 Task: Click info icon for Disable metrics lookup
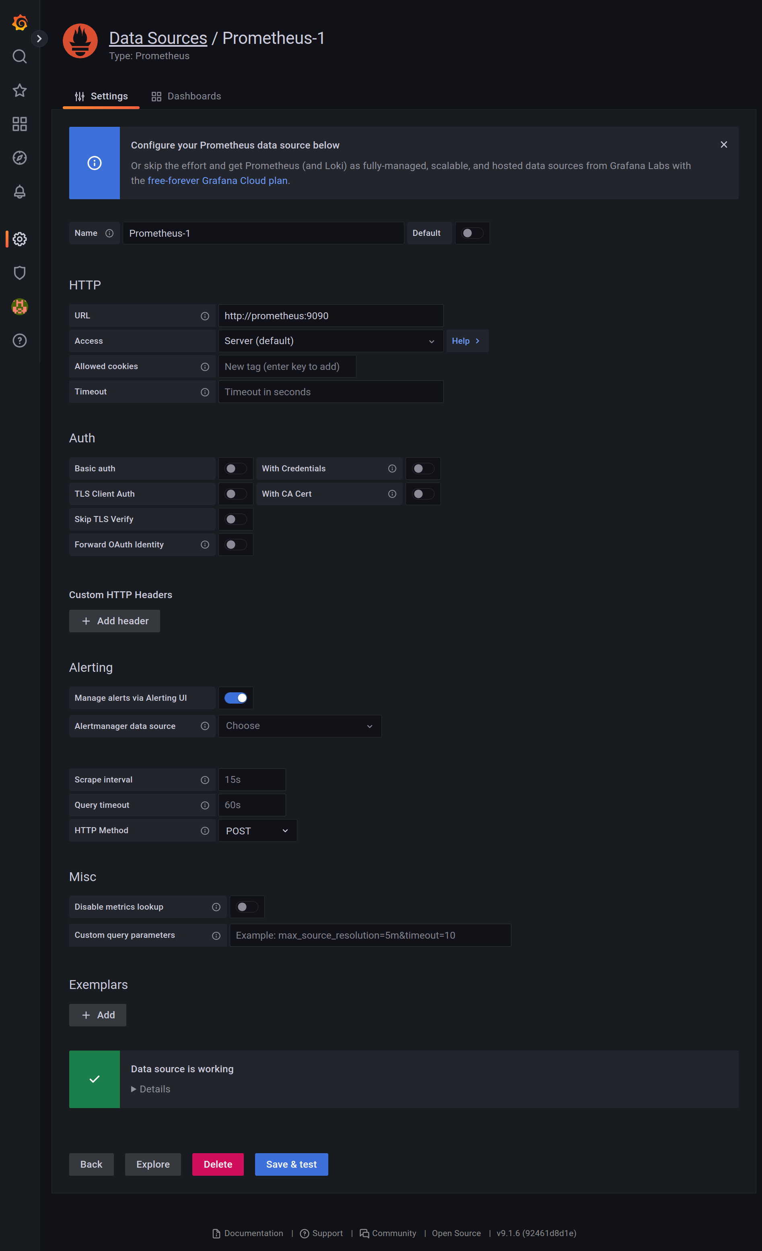pyautogui.click(x=216, y=907)
